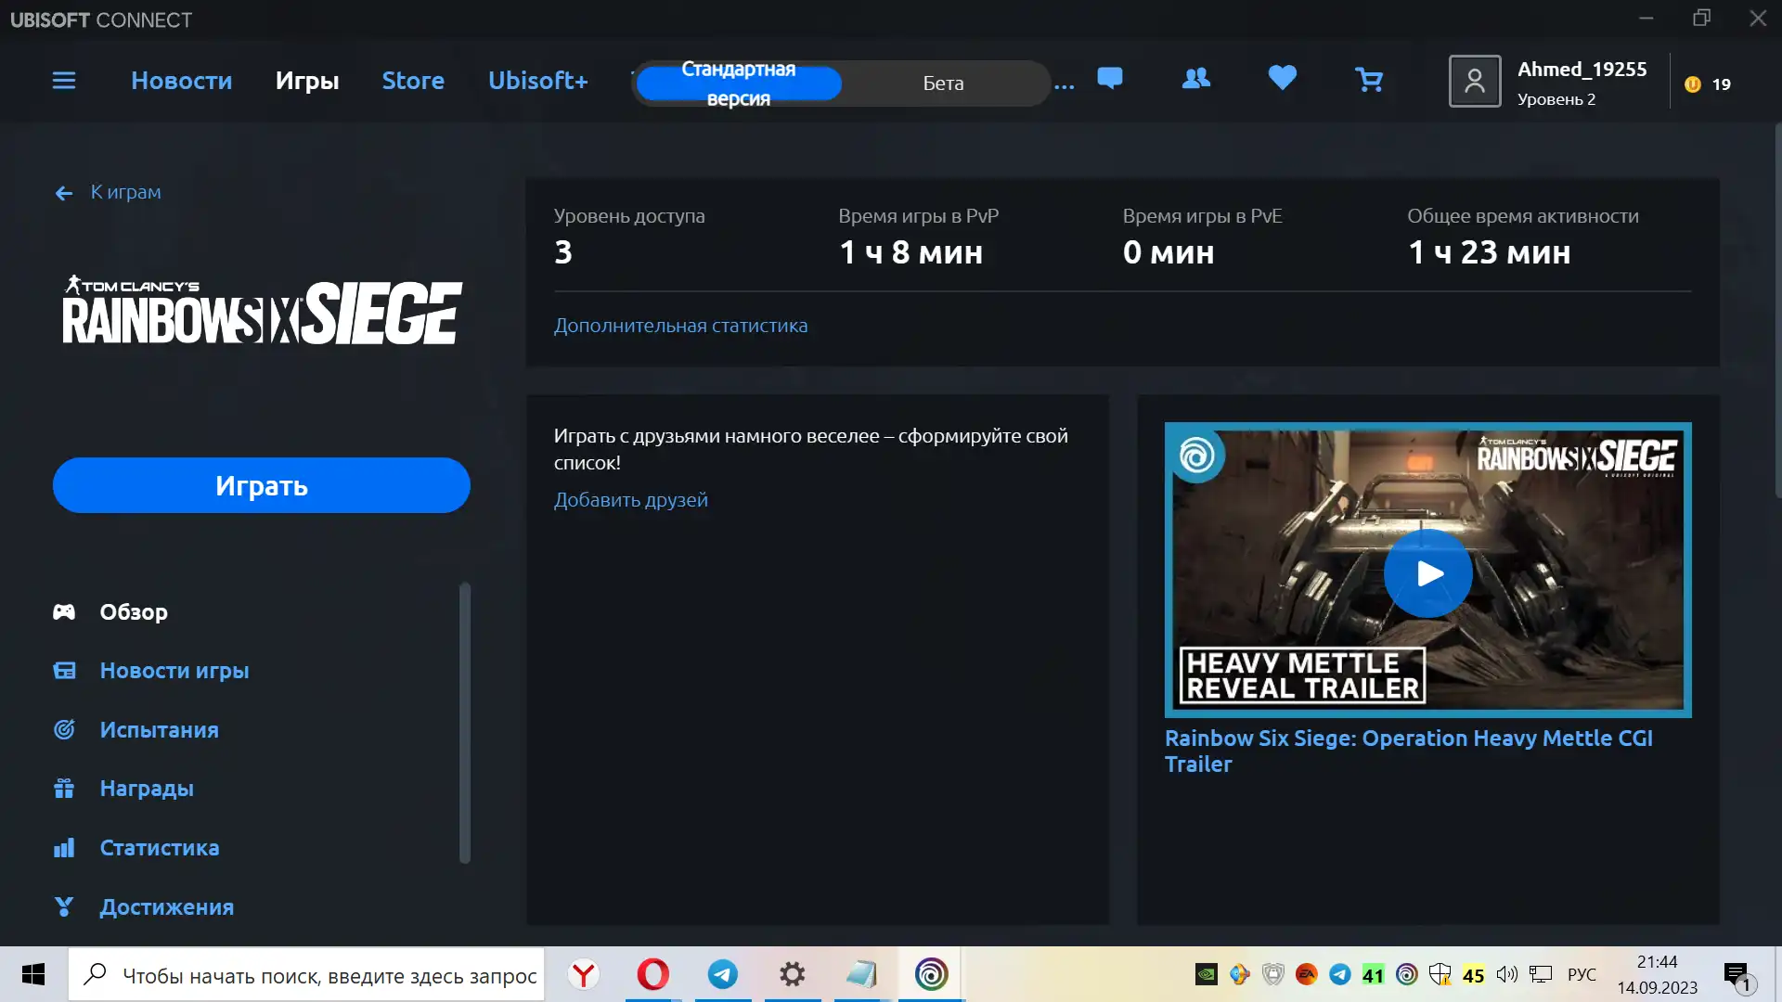Open Telegram from taskbar
The image size is (1782, 1002).
pyautogui.click(x=723, y=974)
